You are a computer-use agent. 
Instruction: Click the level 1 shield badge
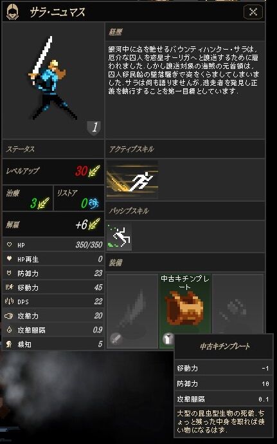94,128
